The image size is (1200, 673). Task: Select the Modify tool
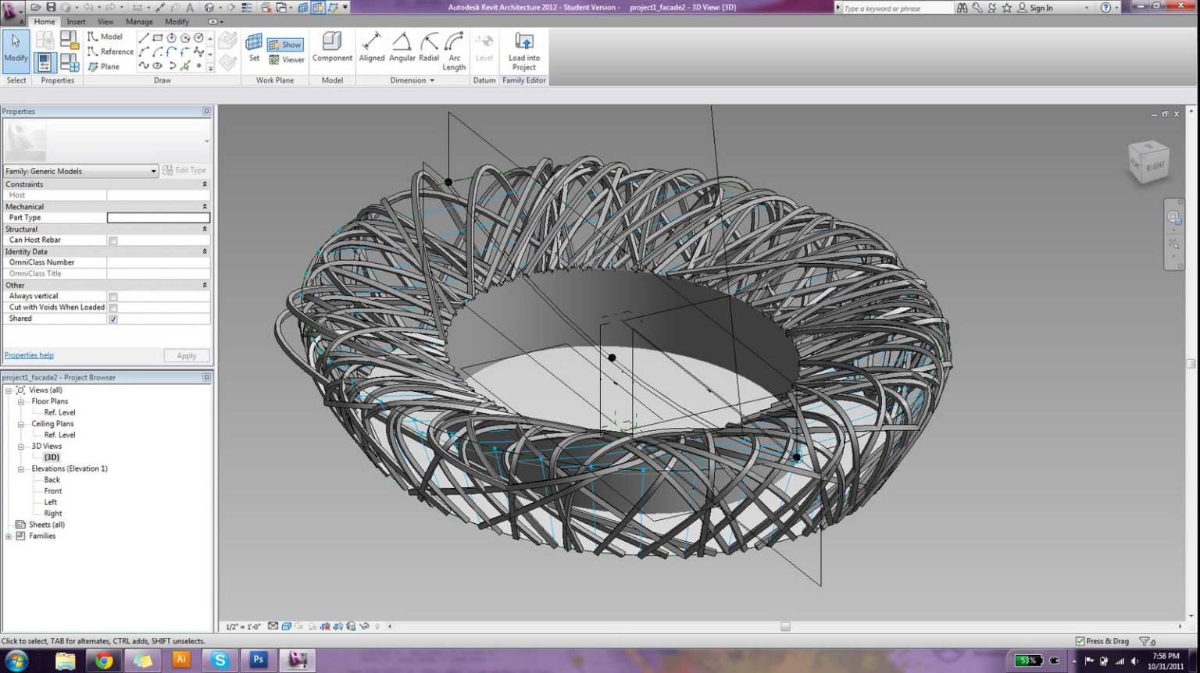16,48
